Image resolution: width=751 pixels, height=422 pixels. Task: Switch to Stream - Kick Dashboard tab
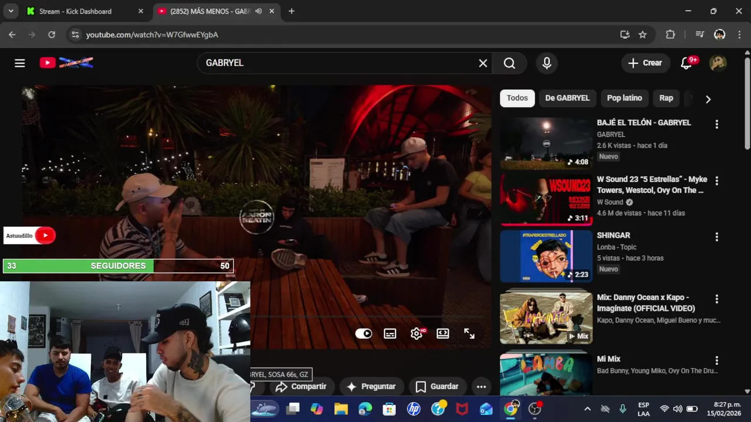86,11
